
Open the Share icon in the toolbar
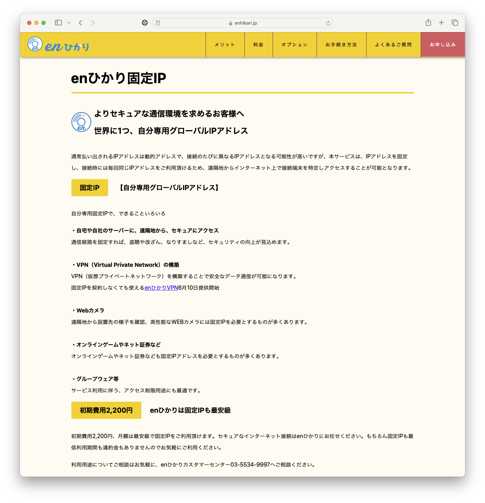(x=428, y=23)
